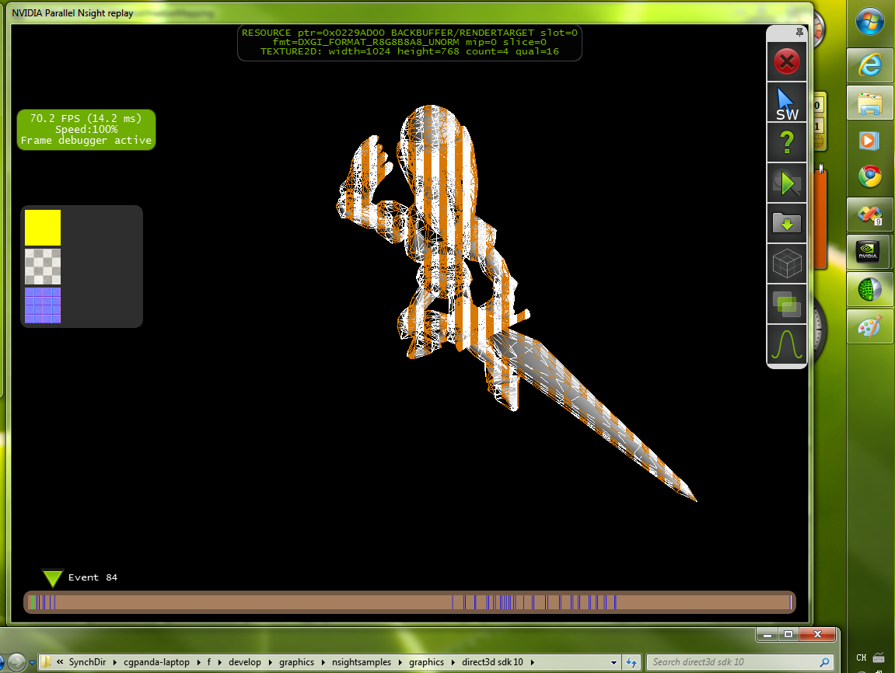Expand the arrow after direct3d sdk 10

[533, 662]
